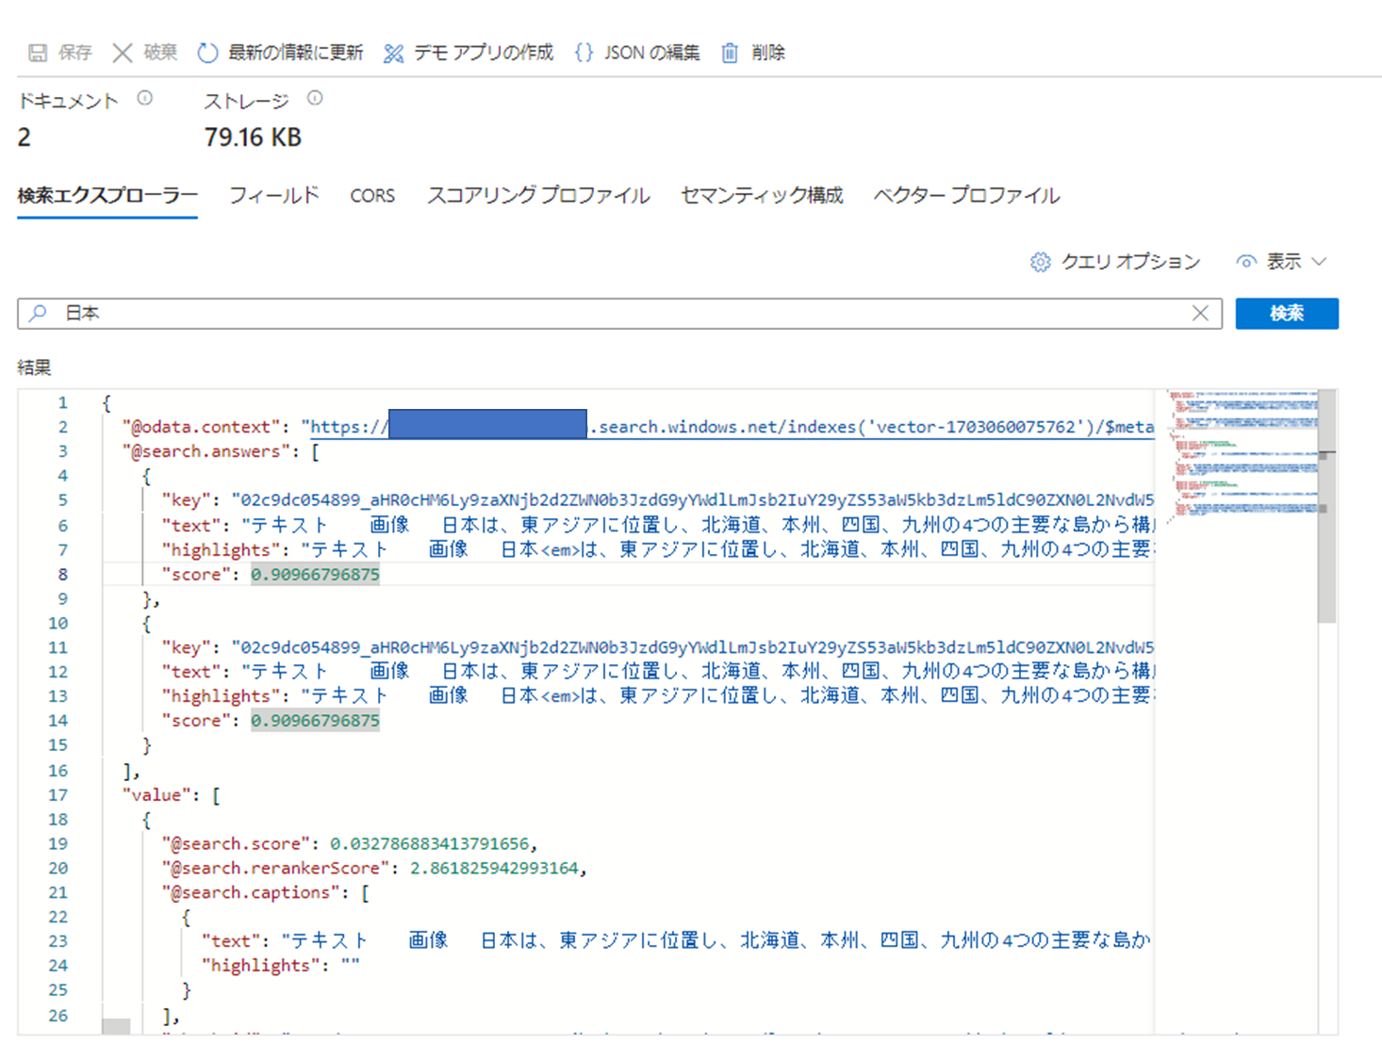Click the info icon next to ドキュメント
The image size is (1382, 1060).
pyautogui.click(x=144, y=98)
